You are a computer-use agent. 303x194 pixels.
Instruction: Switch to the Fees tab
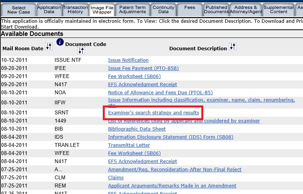(189, 10)
